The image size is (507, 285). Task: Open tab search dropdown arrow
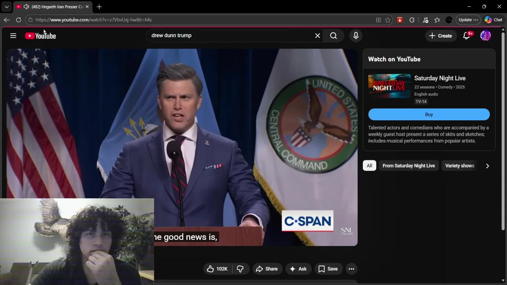tap(7, 7)
